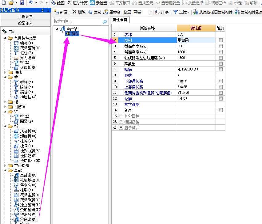
Task: Toggle 附加 checkbox for 截面高度
Action: click(x=220, y=52)
